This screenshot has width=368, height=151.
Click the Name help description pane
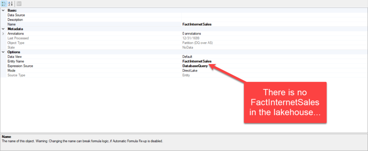click(x=184, y=142)
